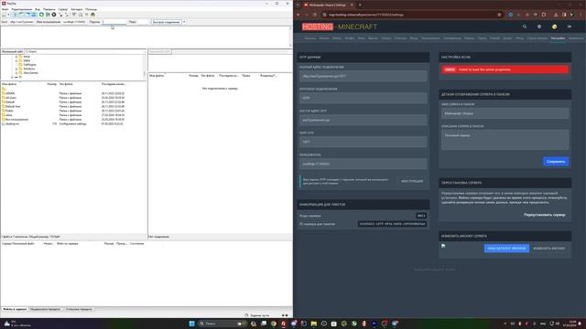
Task: Click the Порт field in quickconnect bar
Action: point(143,22)
